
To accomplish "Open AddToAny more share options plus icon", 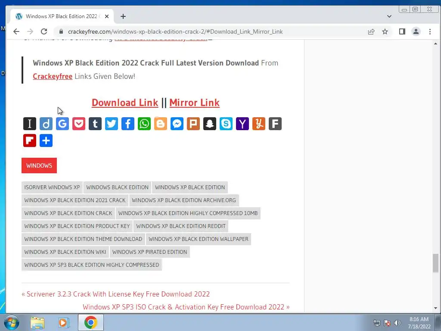I will click(x=46, y=141).
